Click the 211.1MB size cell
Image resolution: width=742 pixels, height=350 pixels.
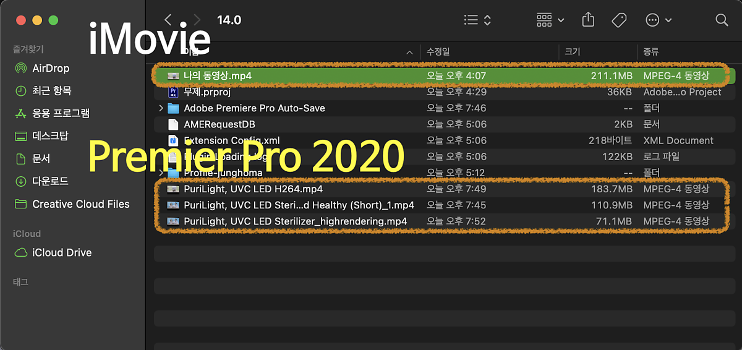click(611, 75)
